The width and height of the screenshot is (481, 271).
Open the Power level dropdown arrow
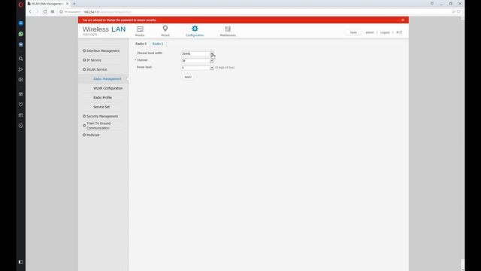point(212,68)
